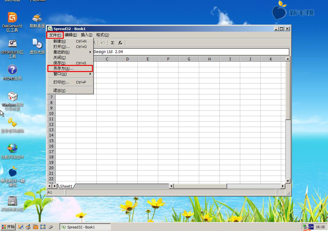
Task: Open Windows启动引导修复 desktop icon
Action: coord(12,101)
